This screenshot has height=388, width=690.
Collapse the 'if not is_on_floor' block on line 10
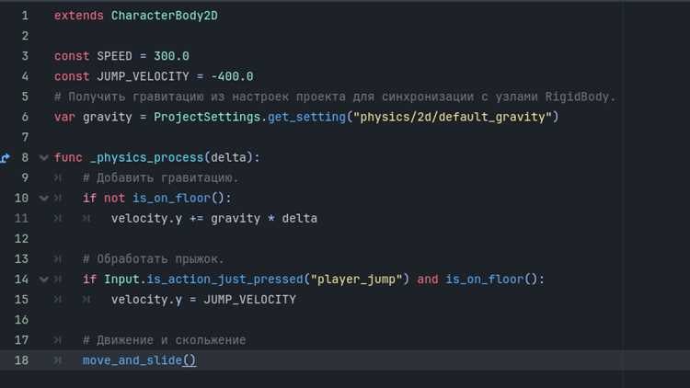(43, 198)
